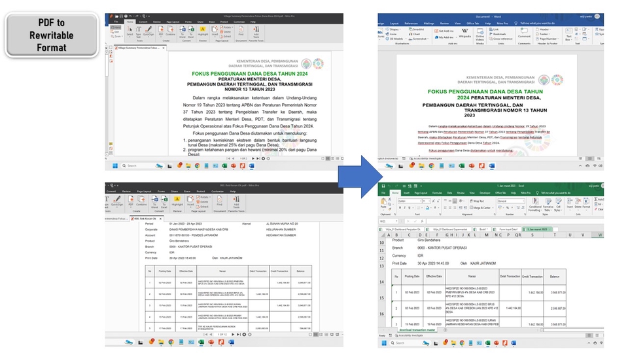Screen dimensions: 628x353
Task: Click the Online Videos icon in Word
Action: click(x=480, y=35)
